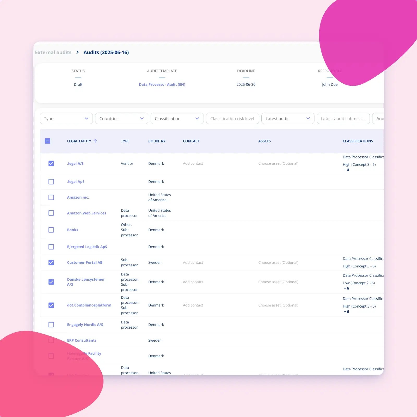Uncheck the dot.Complianceplatform checkbox
The height and width of the screenshot is (417, 417).
tap(51, 305)
